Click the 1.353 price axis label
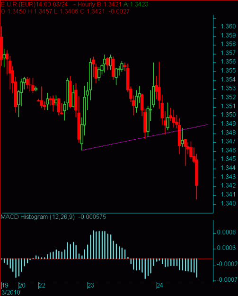This screenshot has width=238, height=296. click(228, 88)
